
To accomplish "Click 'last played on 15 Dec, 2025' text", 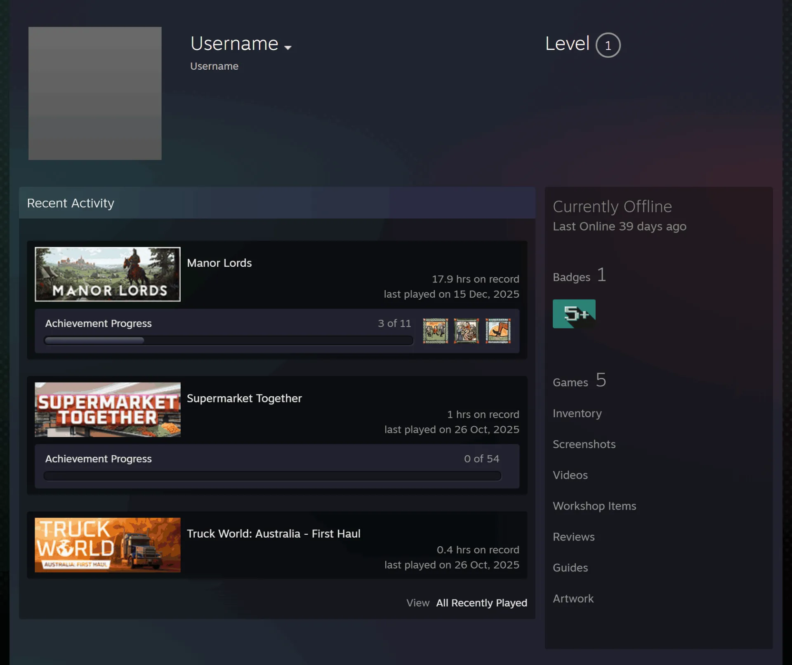I will (451, 294).
